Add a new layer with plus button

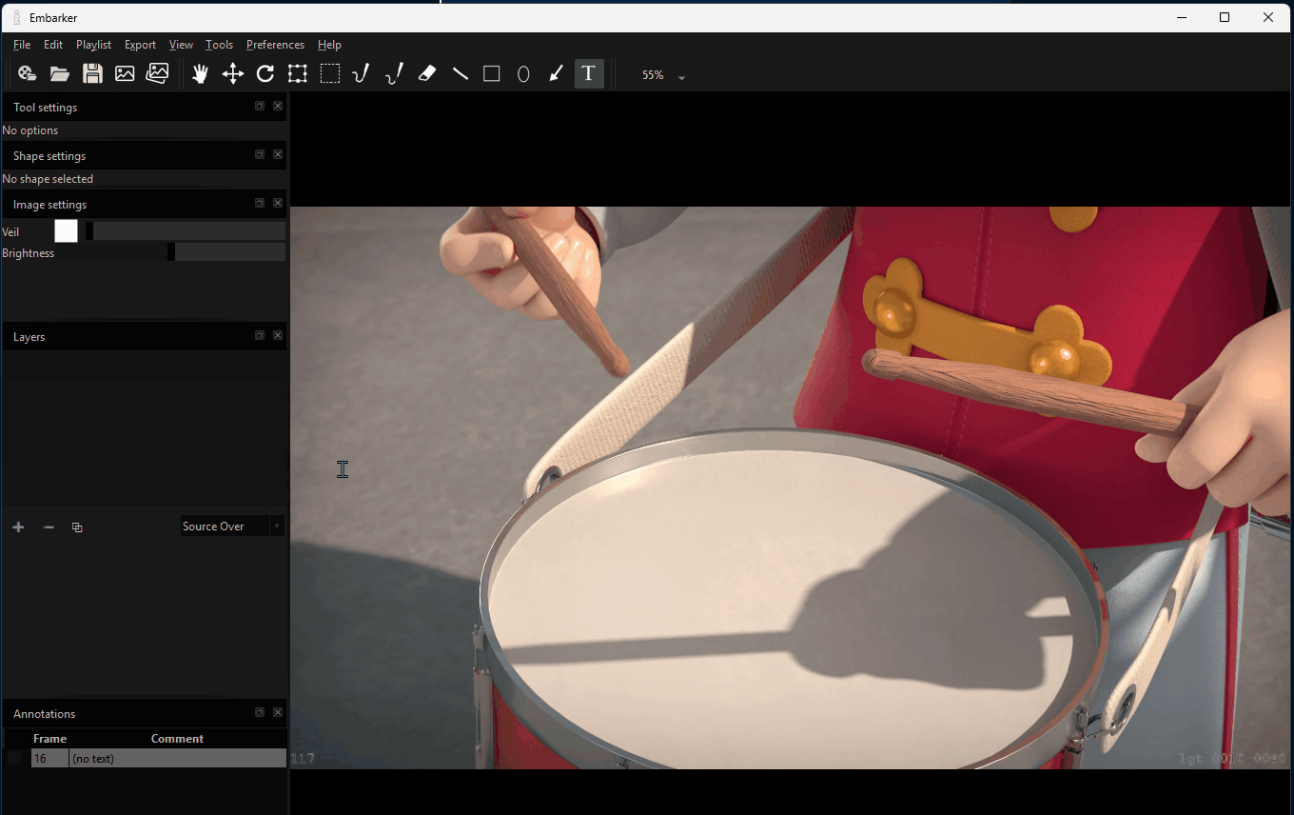click(x=18, y=527)
